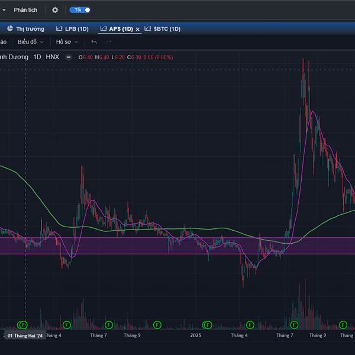Screen dimensions: 355x355
Task: Open the settings gear icon
Action: pos(55,10)
